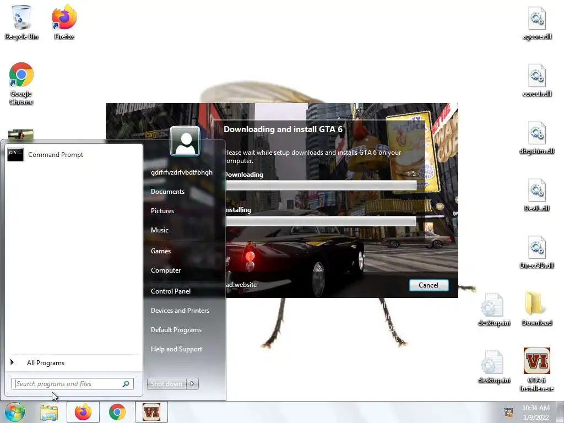
Task: Select the desktop.ini file beside GTA 6 Installer
Action: pos(494,366)
